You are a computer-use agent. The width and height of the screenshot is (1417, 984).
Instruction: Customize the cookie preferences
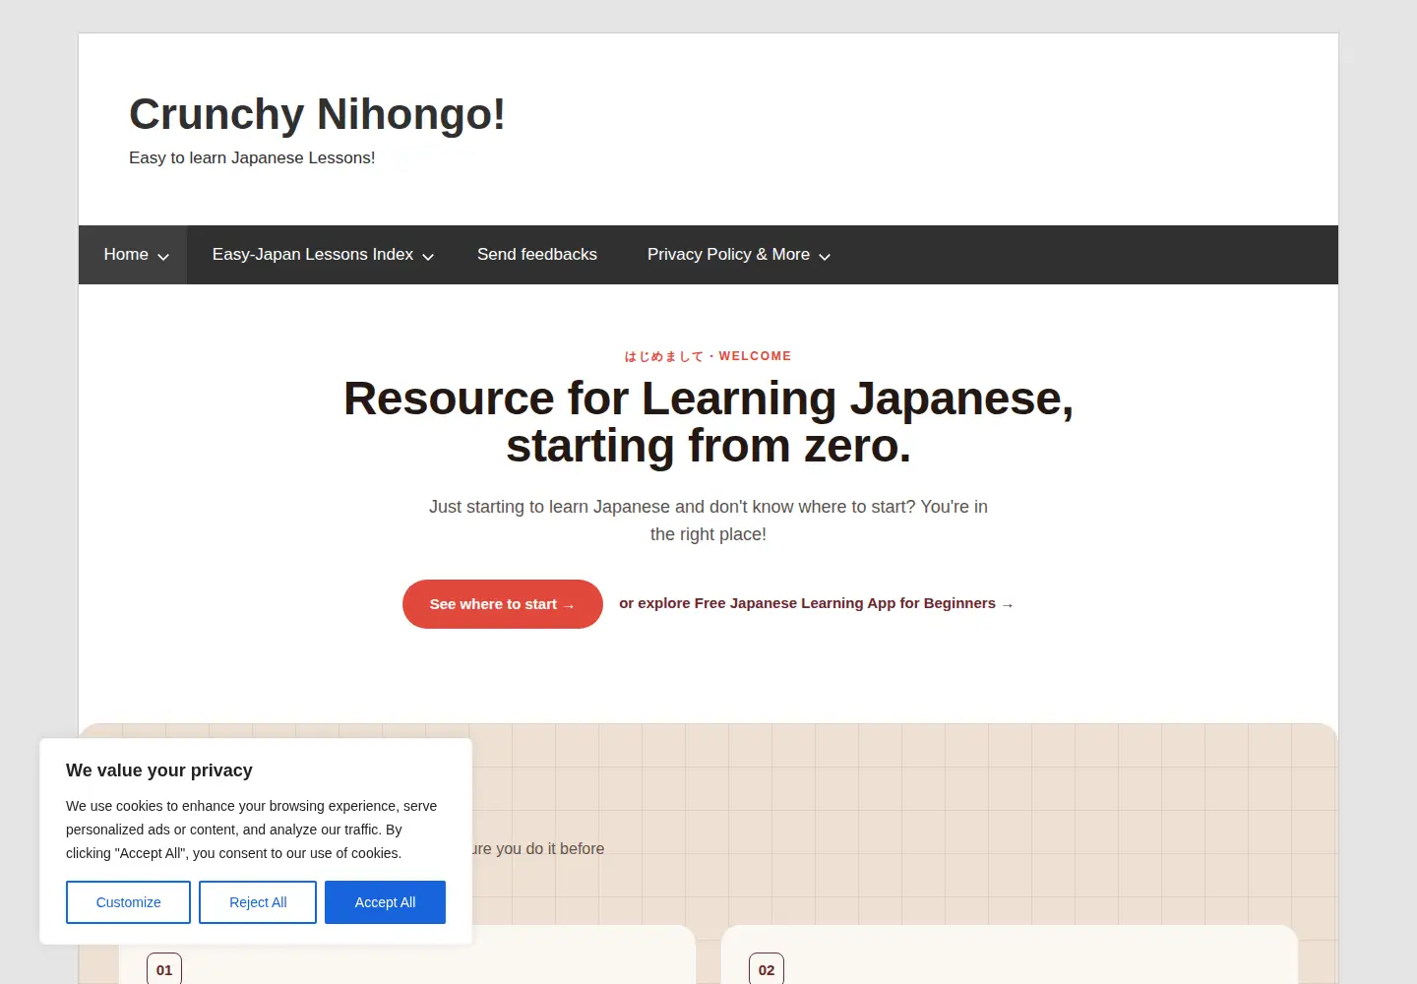(128, 902)
